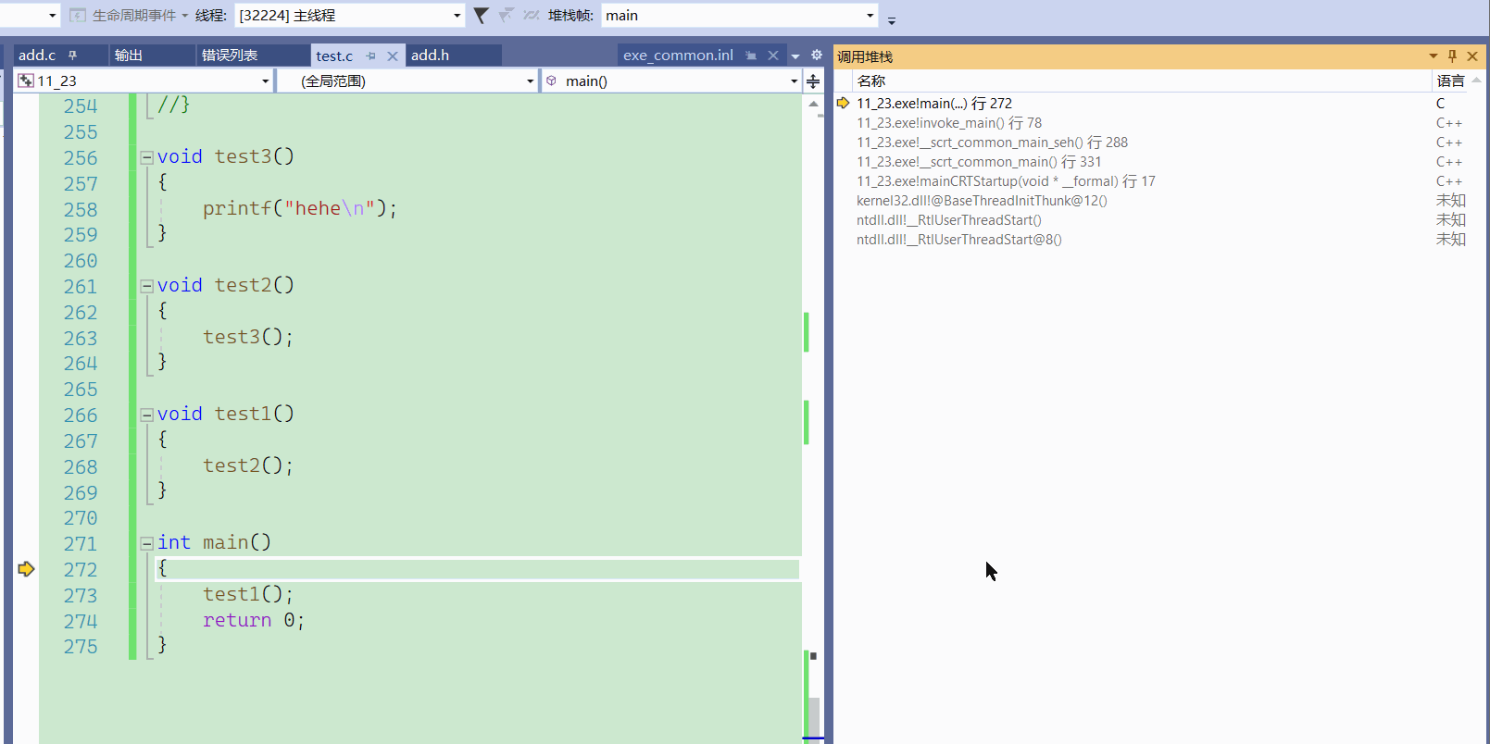Image resolution: width=1490 pixels, height=744 pixels.
Task: Open the debug toolbar overflow options
Action: [892, 19]
